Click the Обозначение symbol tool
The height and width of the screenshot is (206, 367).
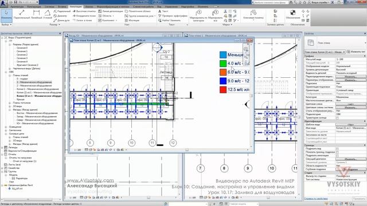(x=293, y=14)
